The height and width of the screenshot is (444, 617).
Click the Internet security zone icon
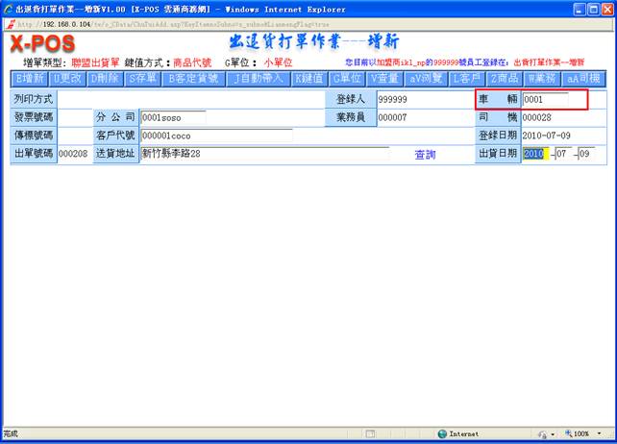tap(443, 434)
